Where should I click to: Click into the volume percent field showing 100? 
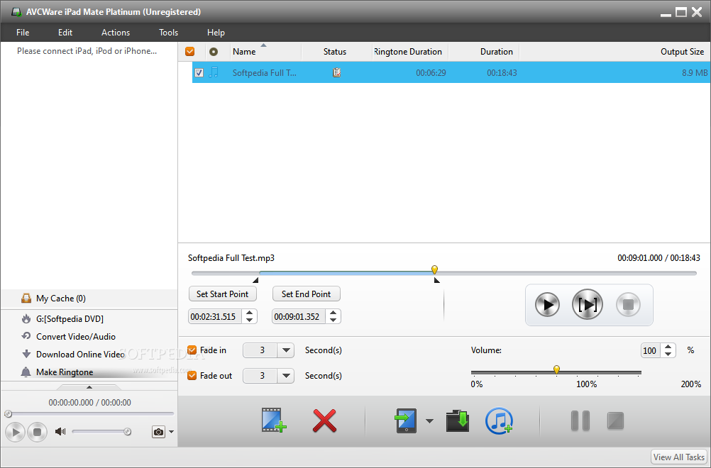point(650,351)
